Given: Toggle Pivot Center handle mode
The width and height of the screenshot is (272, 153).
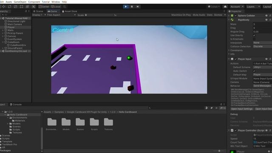Looking at the screenshot, I should [x=44, y=7].
